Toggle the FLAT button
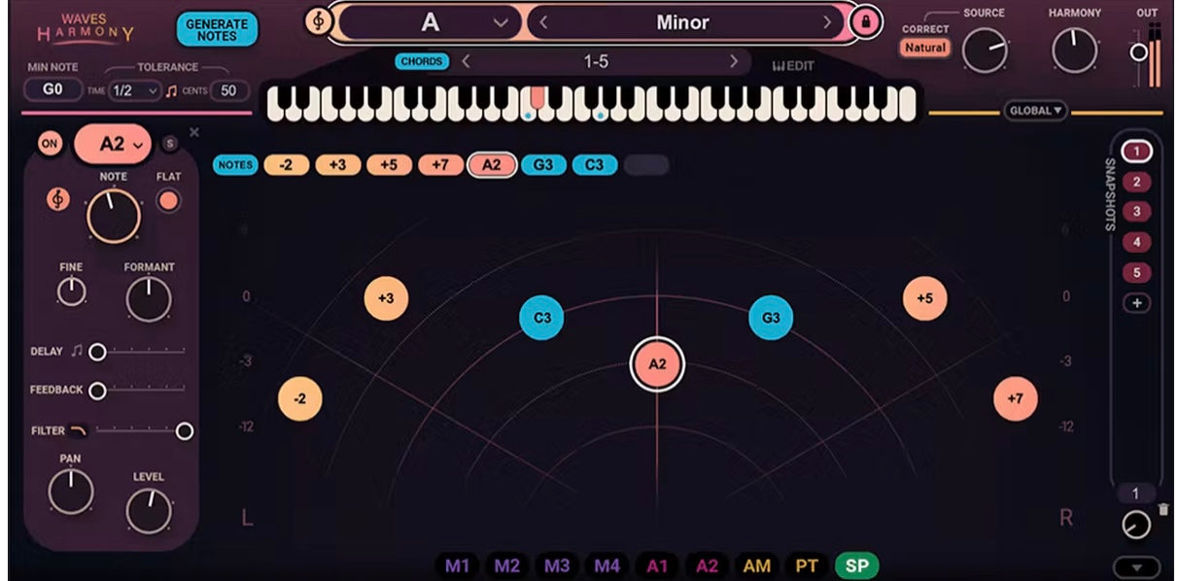 pyautogui.click(x=168, y=201)
